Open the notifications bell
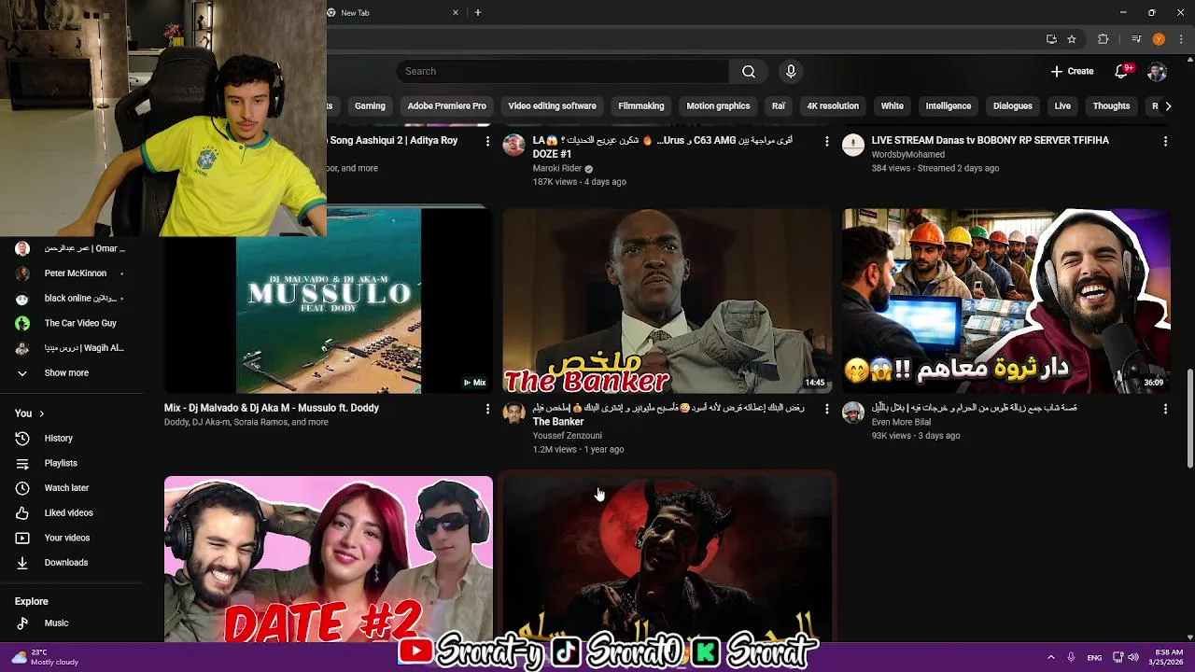Viewport: 1195px width, 672px height. 1122,72
